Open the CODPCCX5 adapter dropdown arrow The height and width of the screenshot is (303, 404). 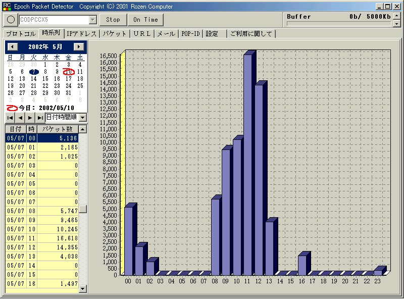point(93,20)
